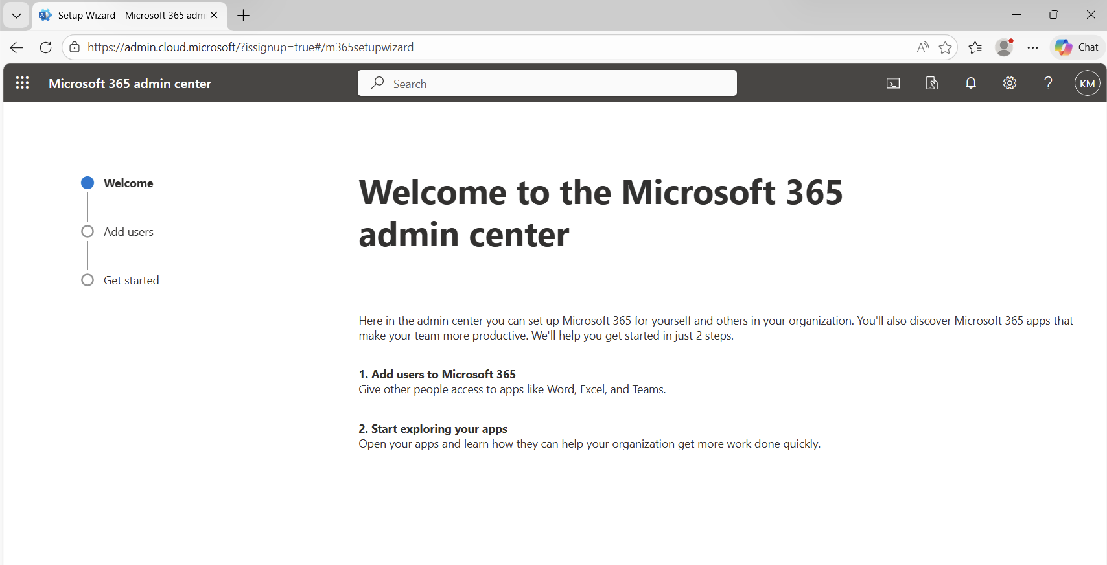The image size is (1107, 565).
Task: Open the browser Favorites list
Action: tap(975, 47)
